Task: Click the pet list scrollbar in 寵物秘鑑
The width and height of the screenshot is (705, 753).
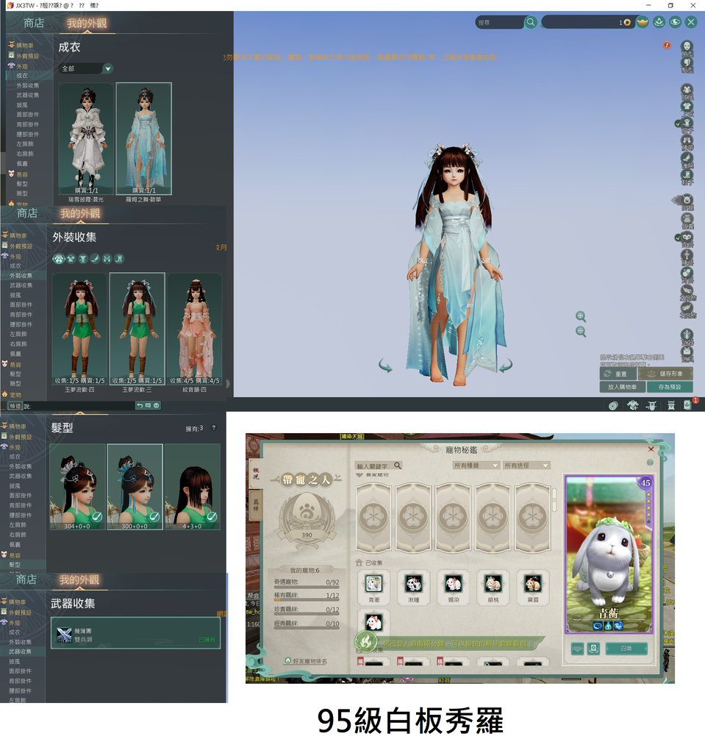Action: 554,499
